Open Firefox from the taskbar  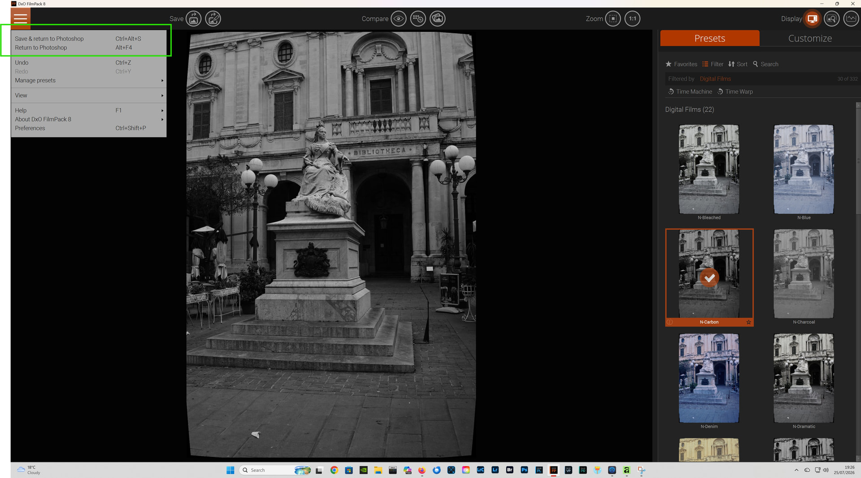(x=422, y=470)
